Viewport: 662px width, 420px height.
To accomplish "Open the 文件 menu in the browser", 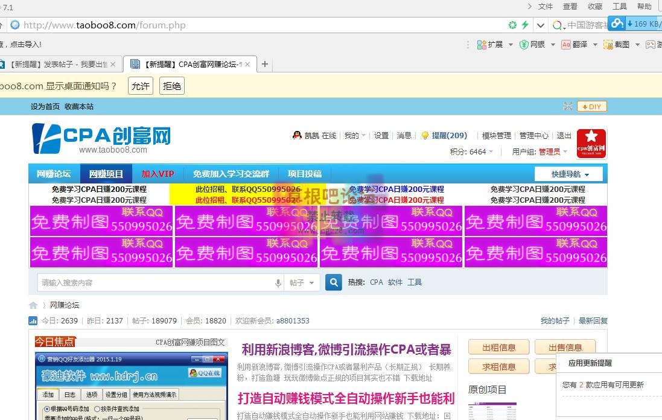I will pos(545,7).
